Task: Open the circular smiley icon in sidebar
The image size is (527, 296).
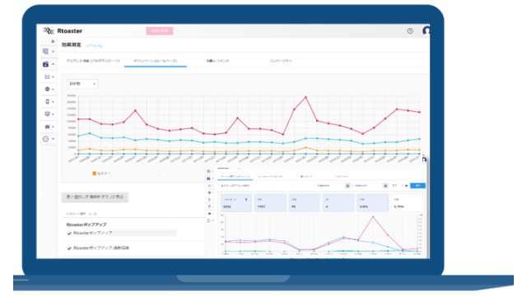Action: point(46,139)
